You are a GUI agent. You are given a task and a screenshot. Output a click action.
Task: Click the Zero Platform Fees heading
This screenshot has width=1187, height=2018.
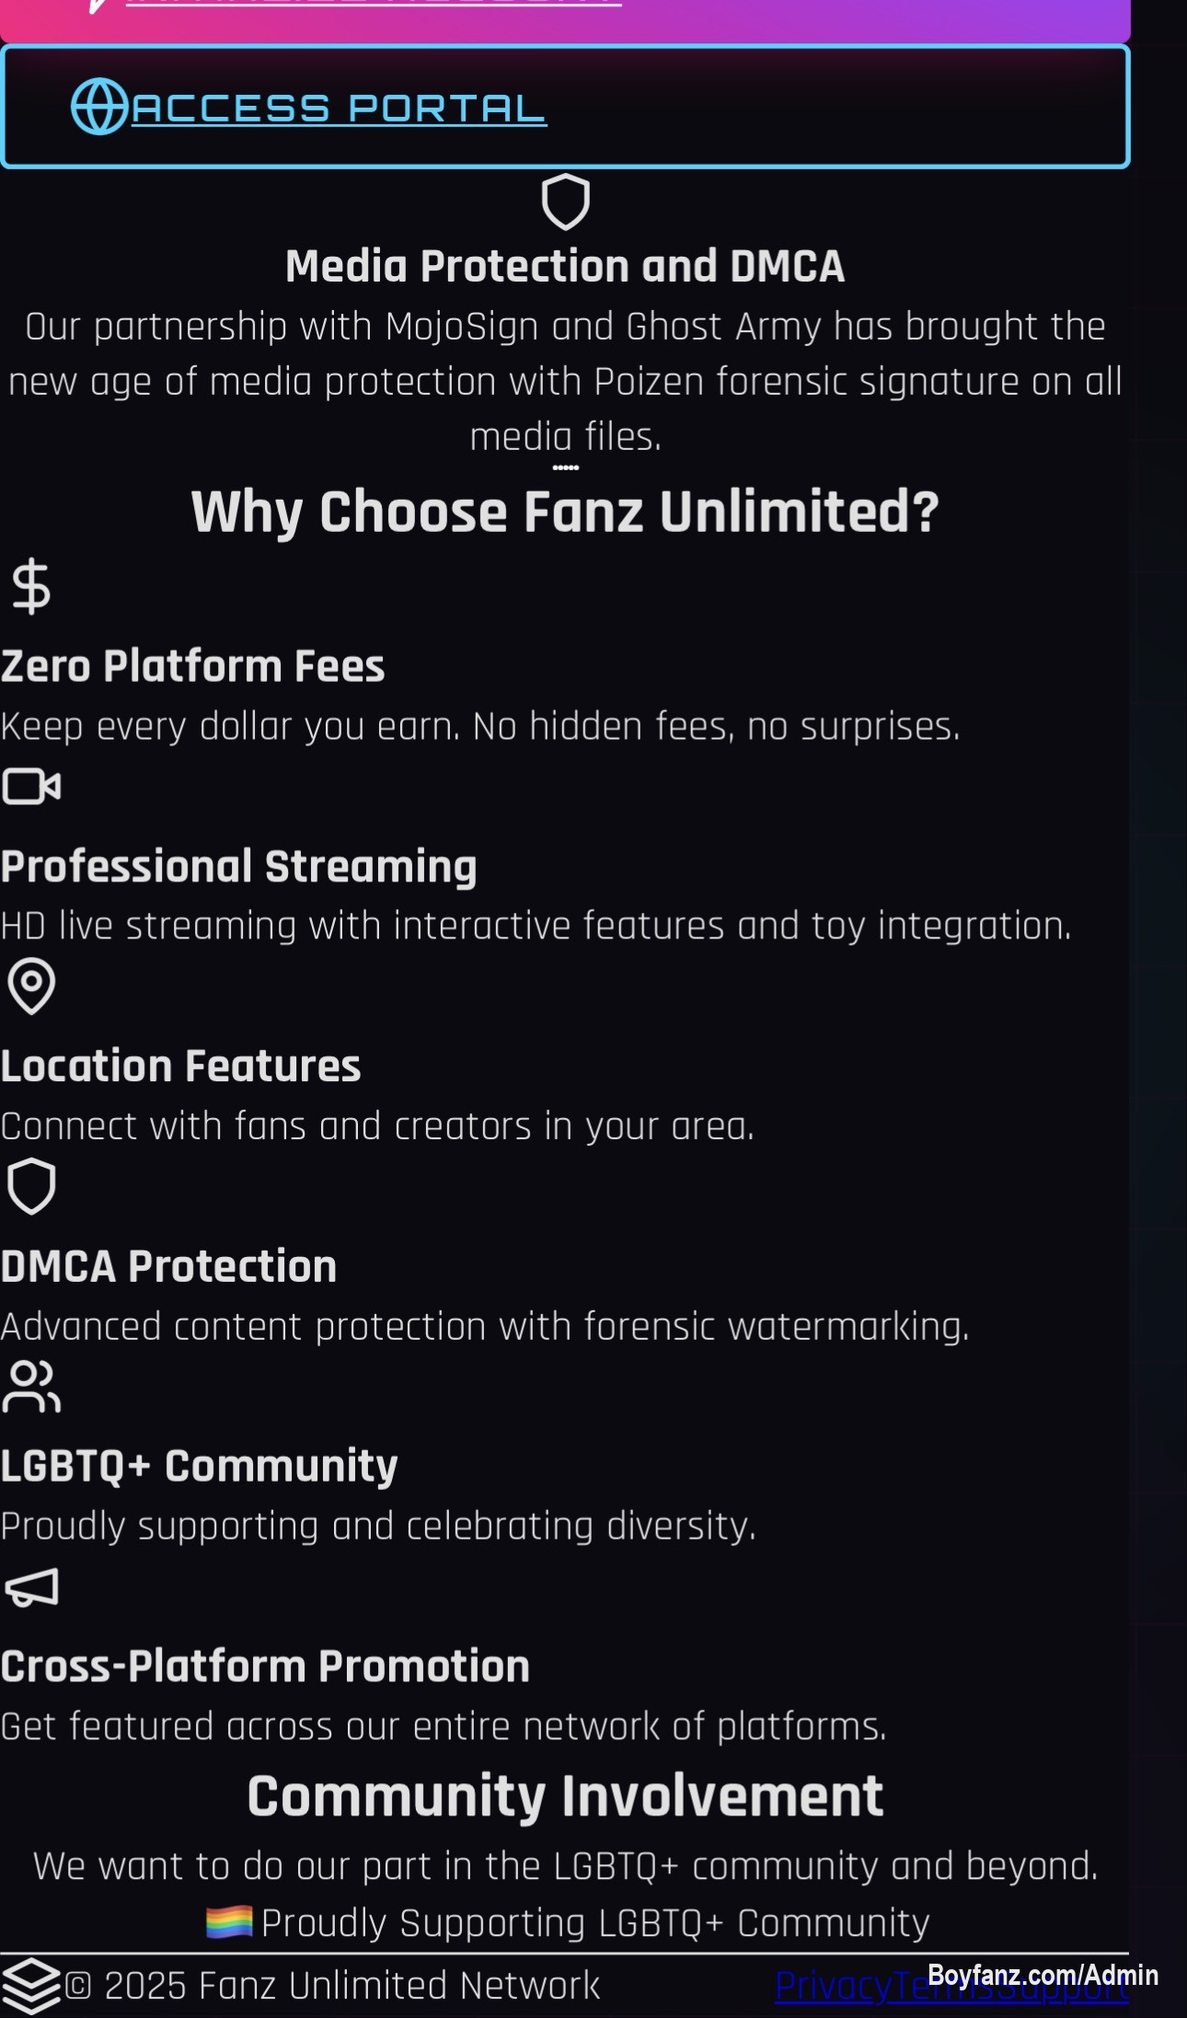192,666
